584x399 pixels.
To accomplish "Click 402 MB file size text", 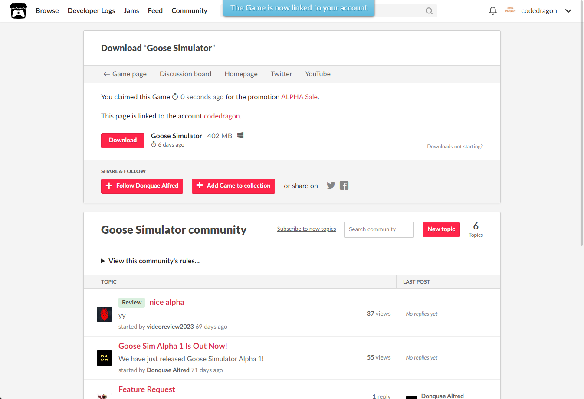I will pos(220,136).
